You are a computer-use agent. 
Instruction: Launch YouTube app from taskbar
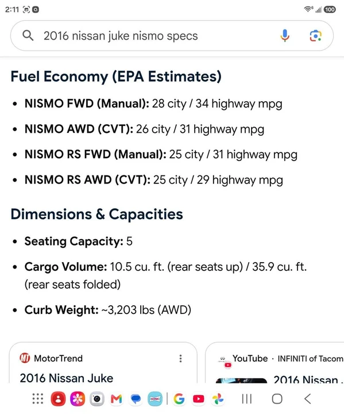(x=198, y=398)
